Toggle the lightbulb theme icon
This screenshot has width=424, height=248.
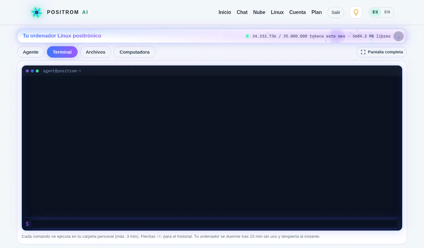click(356, 12)
